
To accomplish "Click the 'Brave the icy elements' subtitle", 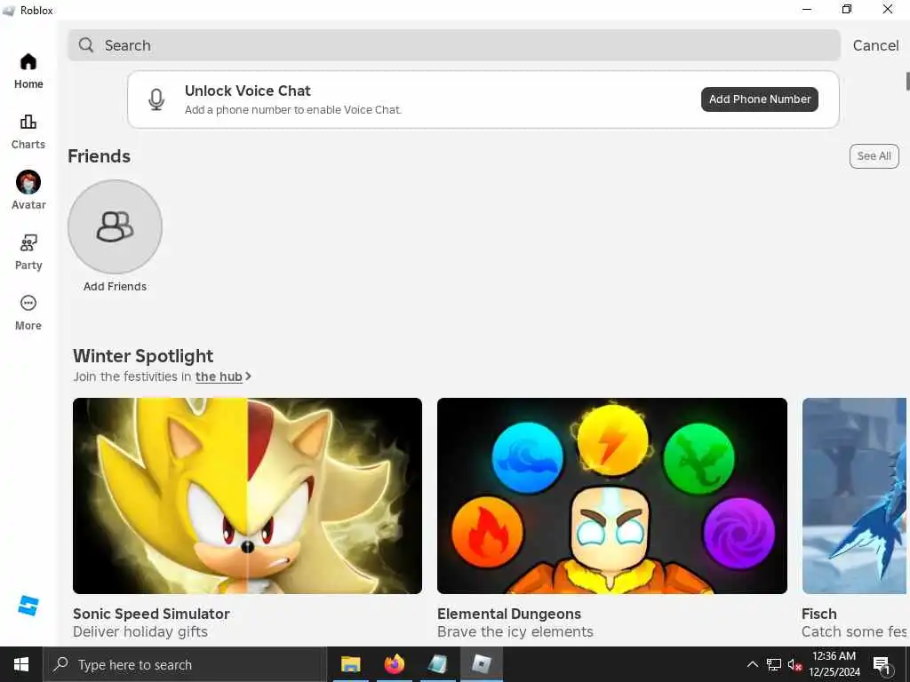I will tap(515, 631).
